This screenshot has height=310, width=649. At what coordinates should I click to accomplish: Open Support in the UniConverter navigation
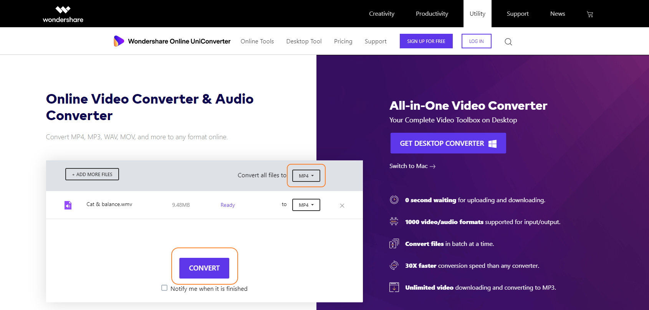(375, 41)
